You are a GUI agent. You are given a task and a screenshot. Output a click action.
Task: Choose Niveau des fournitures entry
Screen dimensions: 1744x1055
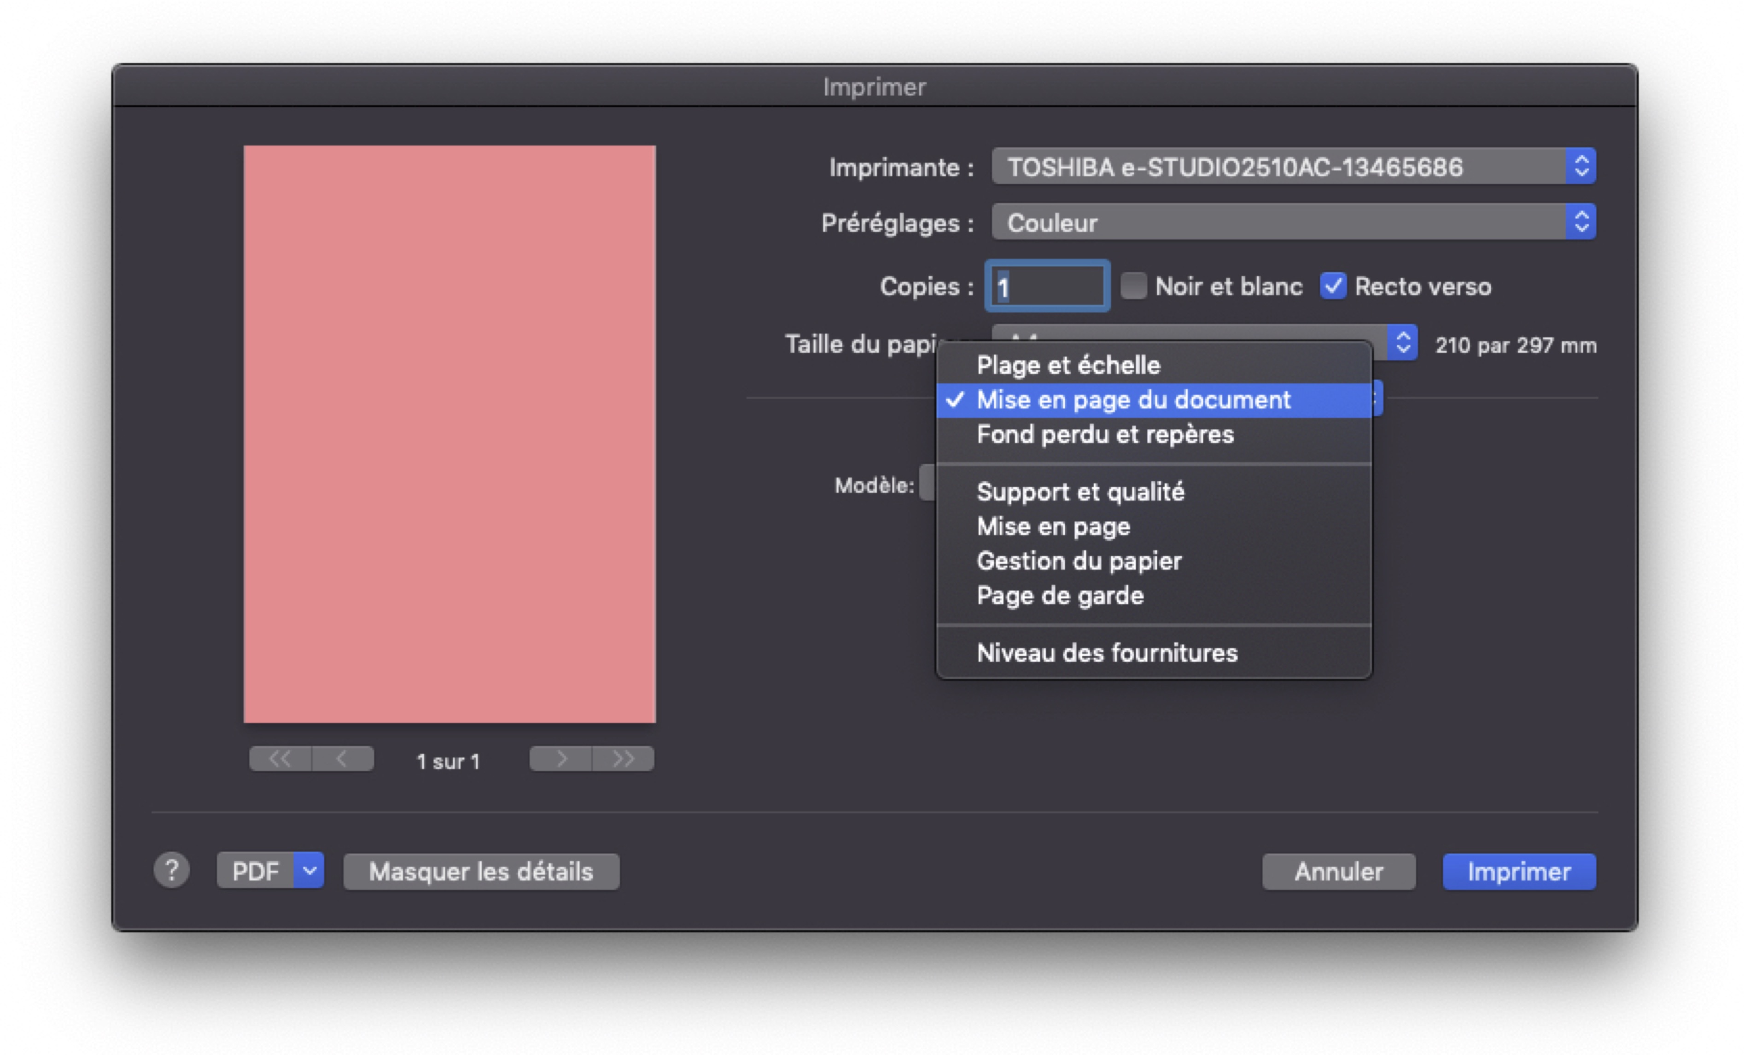(1107, 653)
